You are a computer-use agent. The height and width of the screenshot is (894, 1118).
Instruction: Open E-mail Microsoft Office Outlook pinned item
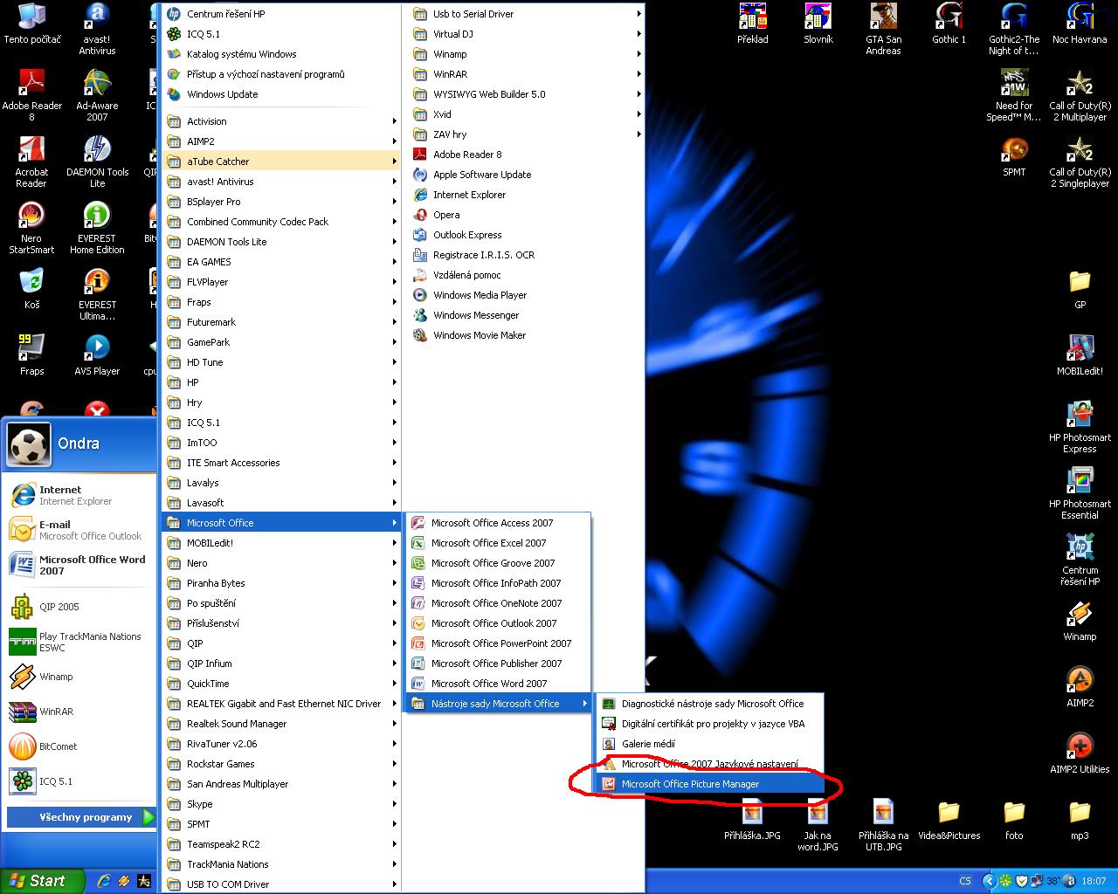(x=79, y=530)
